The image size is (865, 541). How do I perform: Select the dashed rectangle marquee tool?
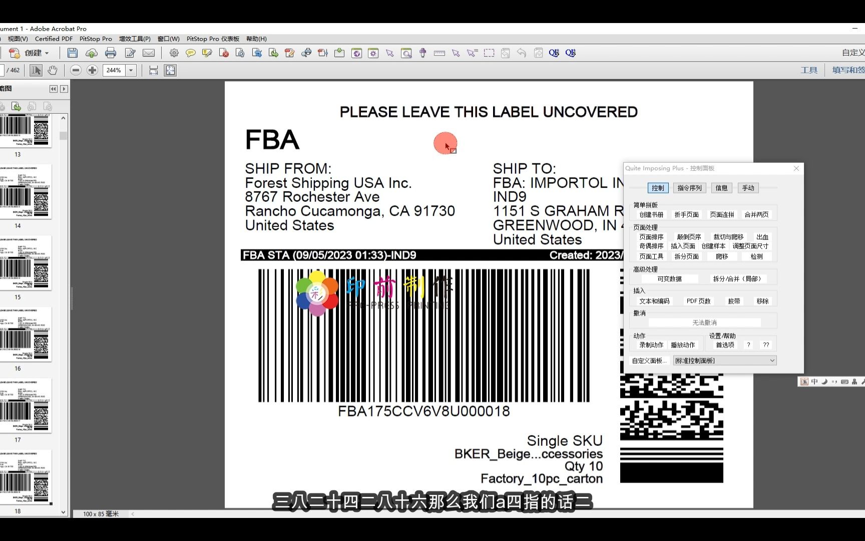point(489,53)
